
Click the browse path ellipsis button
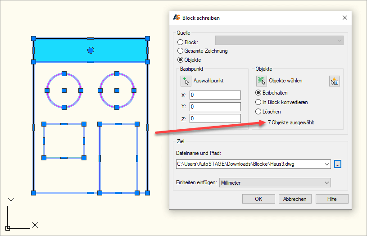(x=338, y=164)
